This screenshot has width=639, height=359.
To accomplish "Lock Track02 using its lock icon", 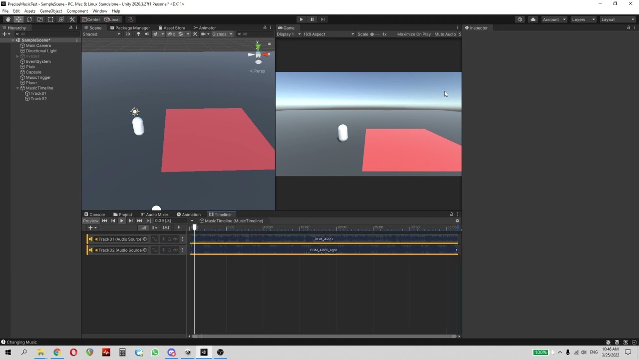I will [x=169, y=250].
